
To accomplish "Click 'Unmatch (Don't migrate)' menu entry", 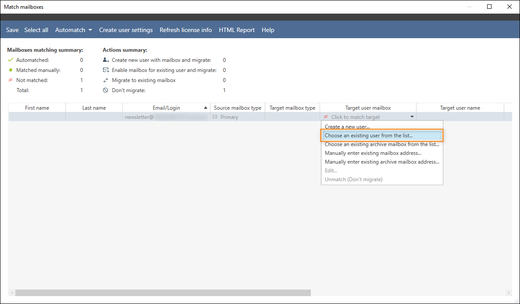I will (x=382, y=179).
